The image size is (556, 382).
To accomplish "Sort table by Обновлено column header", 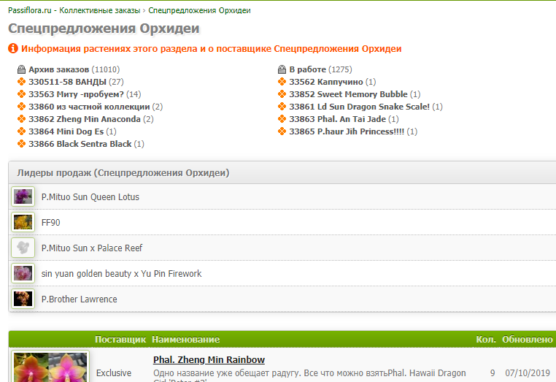I will click(528, 340).
